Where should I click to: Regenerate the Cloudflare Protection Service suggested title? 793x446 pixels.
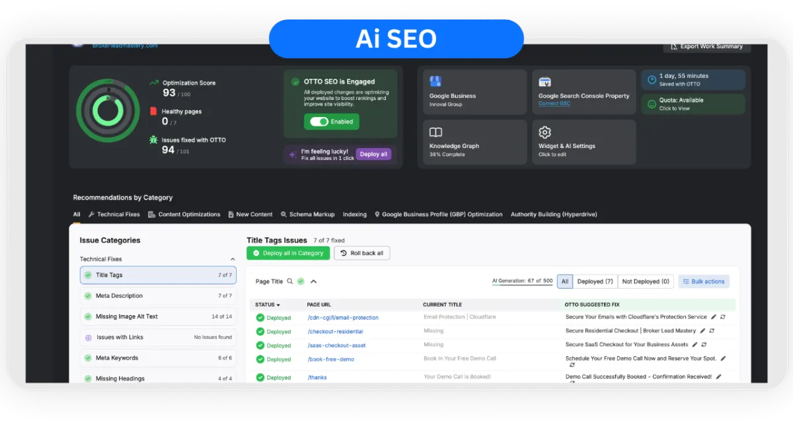(723, 317)
